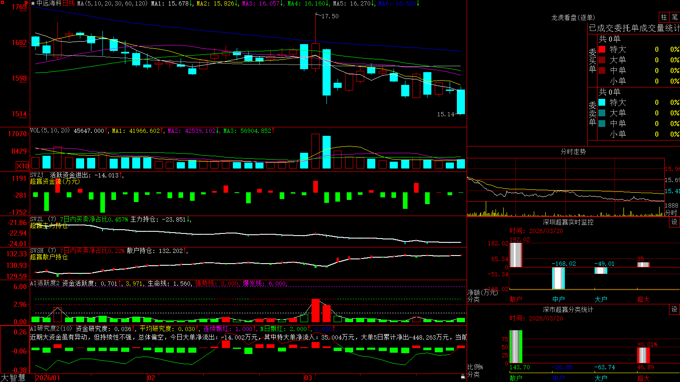Screen dimensions: 680x382
Task: Click the last cyan candlestick near 15.14
Action: point(461,102)
